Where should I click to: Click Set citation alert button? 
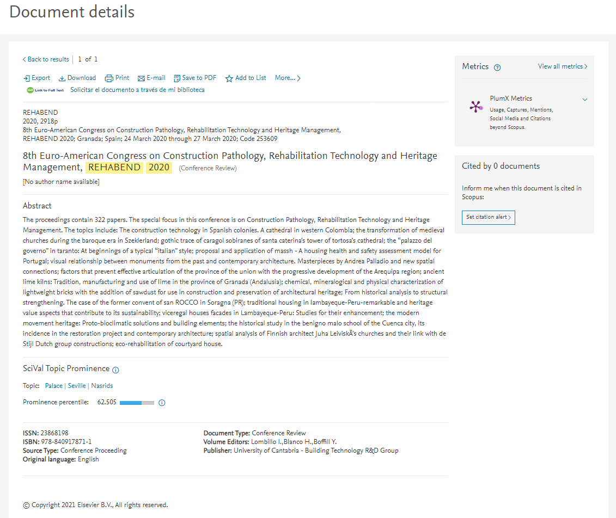click(x=489, y=218)
